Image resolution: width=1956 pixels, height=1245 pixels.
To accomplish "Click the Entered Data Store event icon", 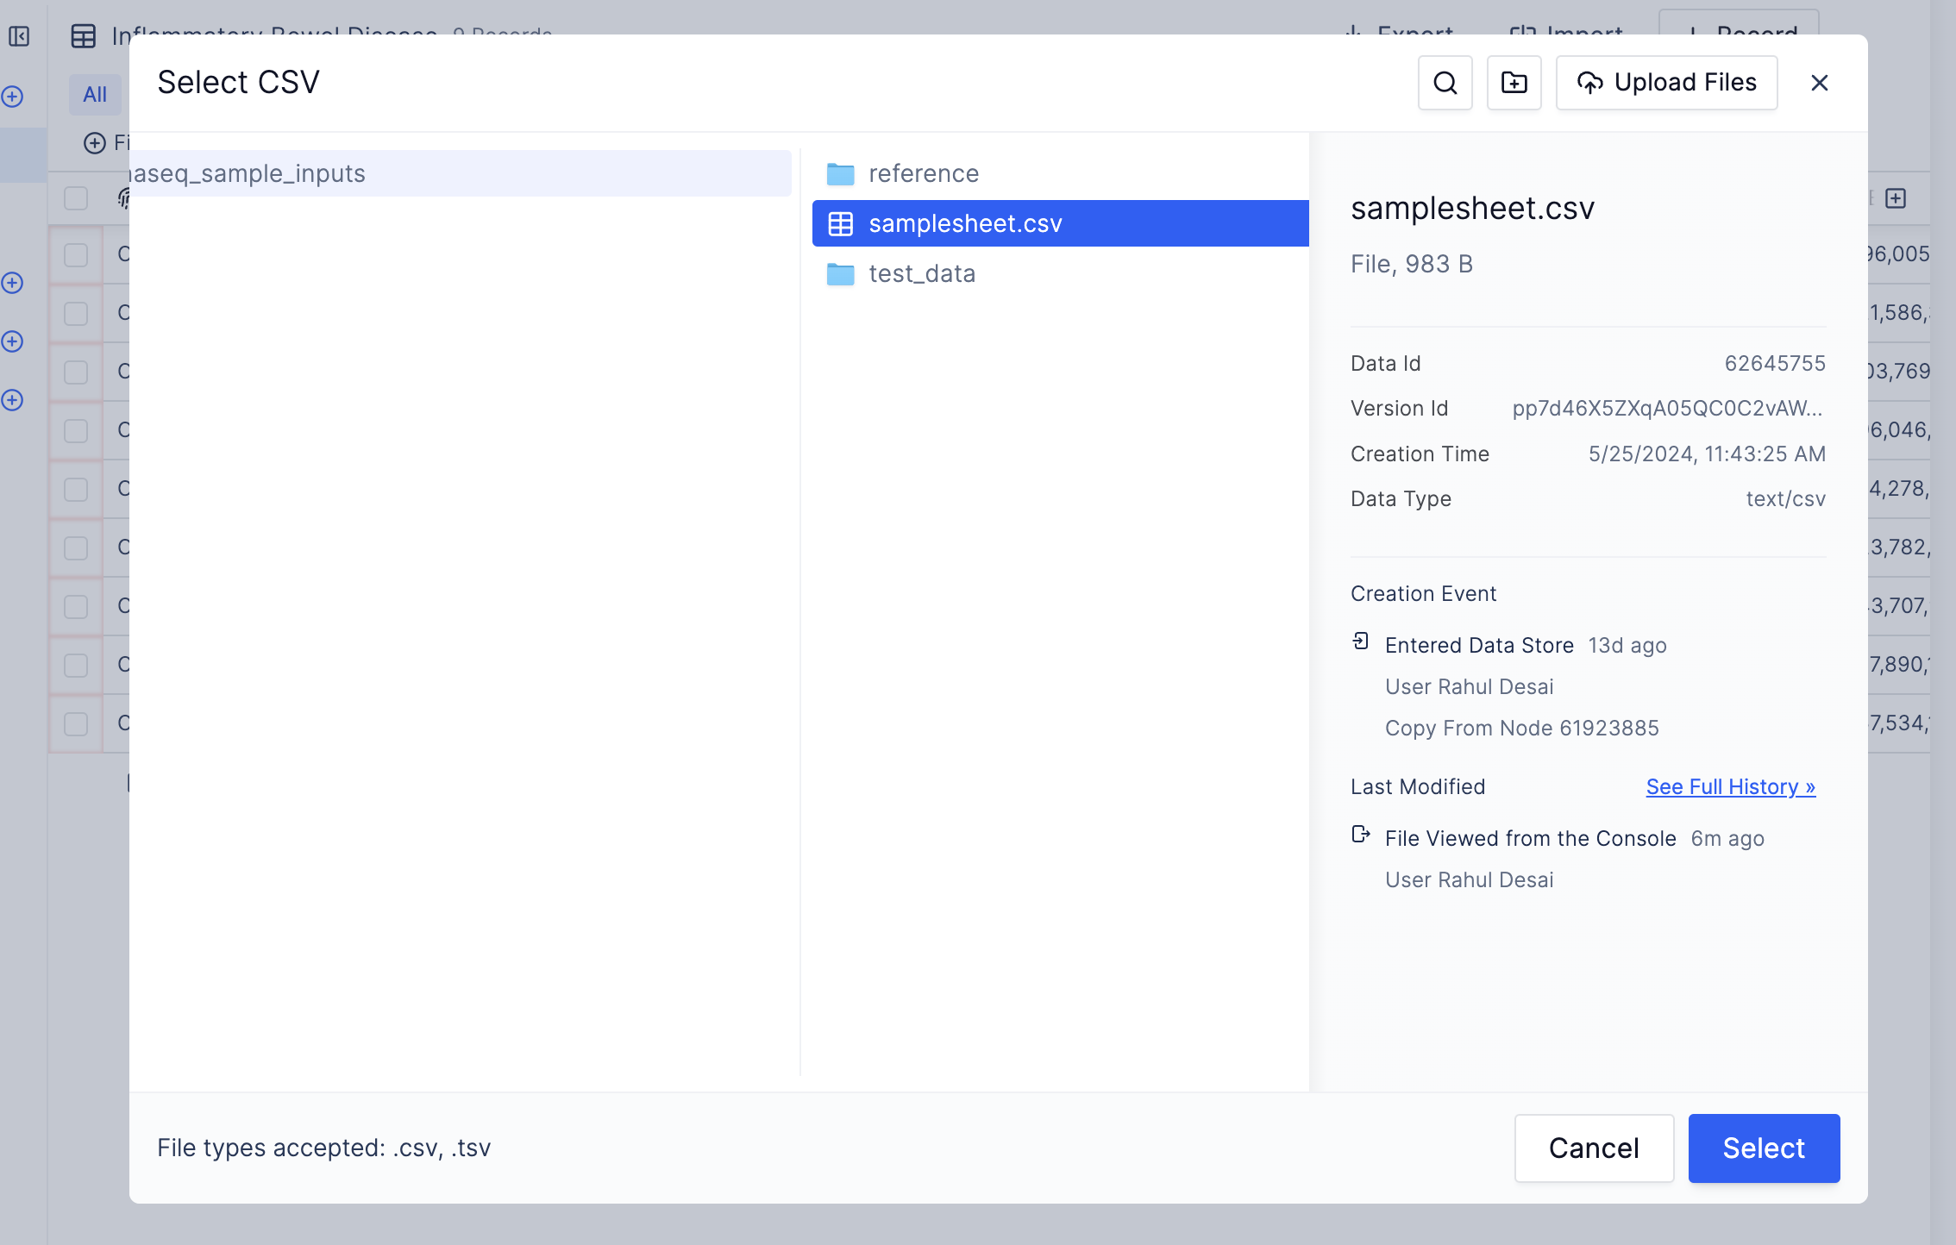I will pyautogui.click(x=1360, y=641).
